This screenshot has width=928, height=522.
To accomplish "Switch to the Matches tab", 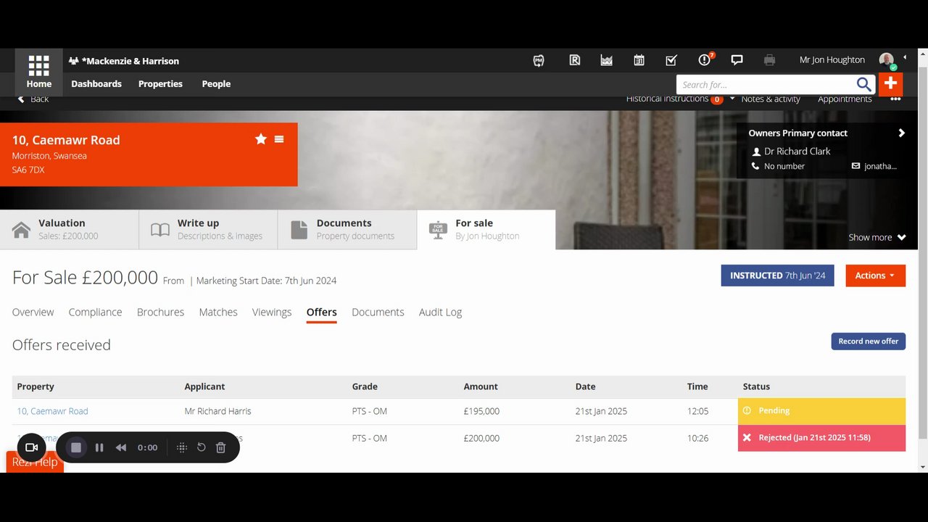I will pos(218,312).
